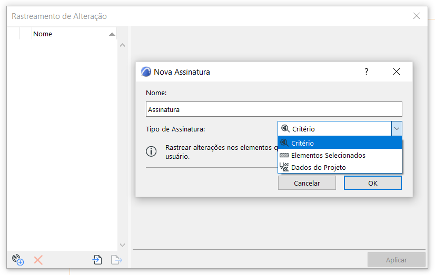Click the list scrollbar down arrow

coord(123,245)
